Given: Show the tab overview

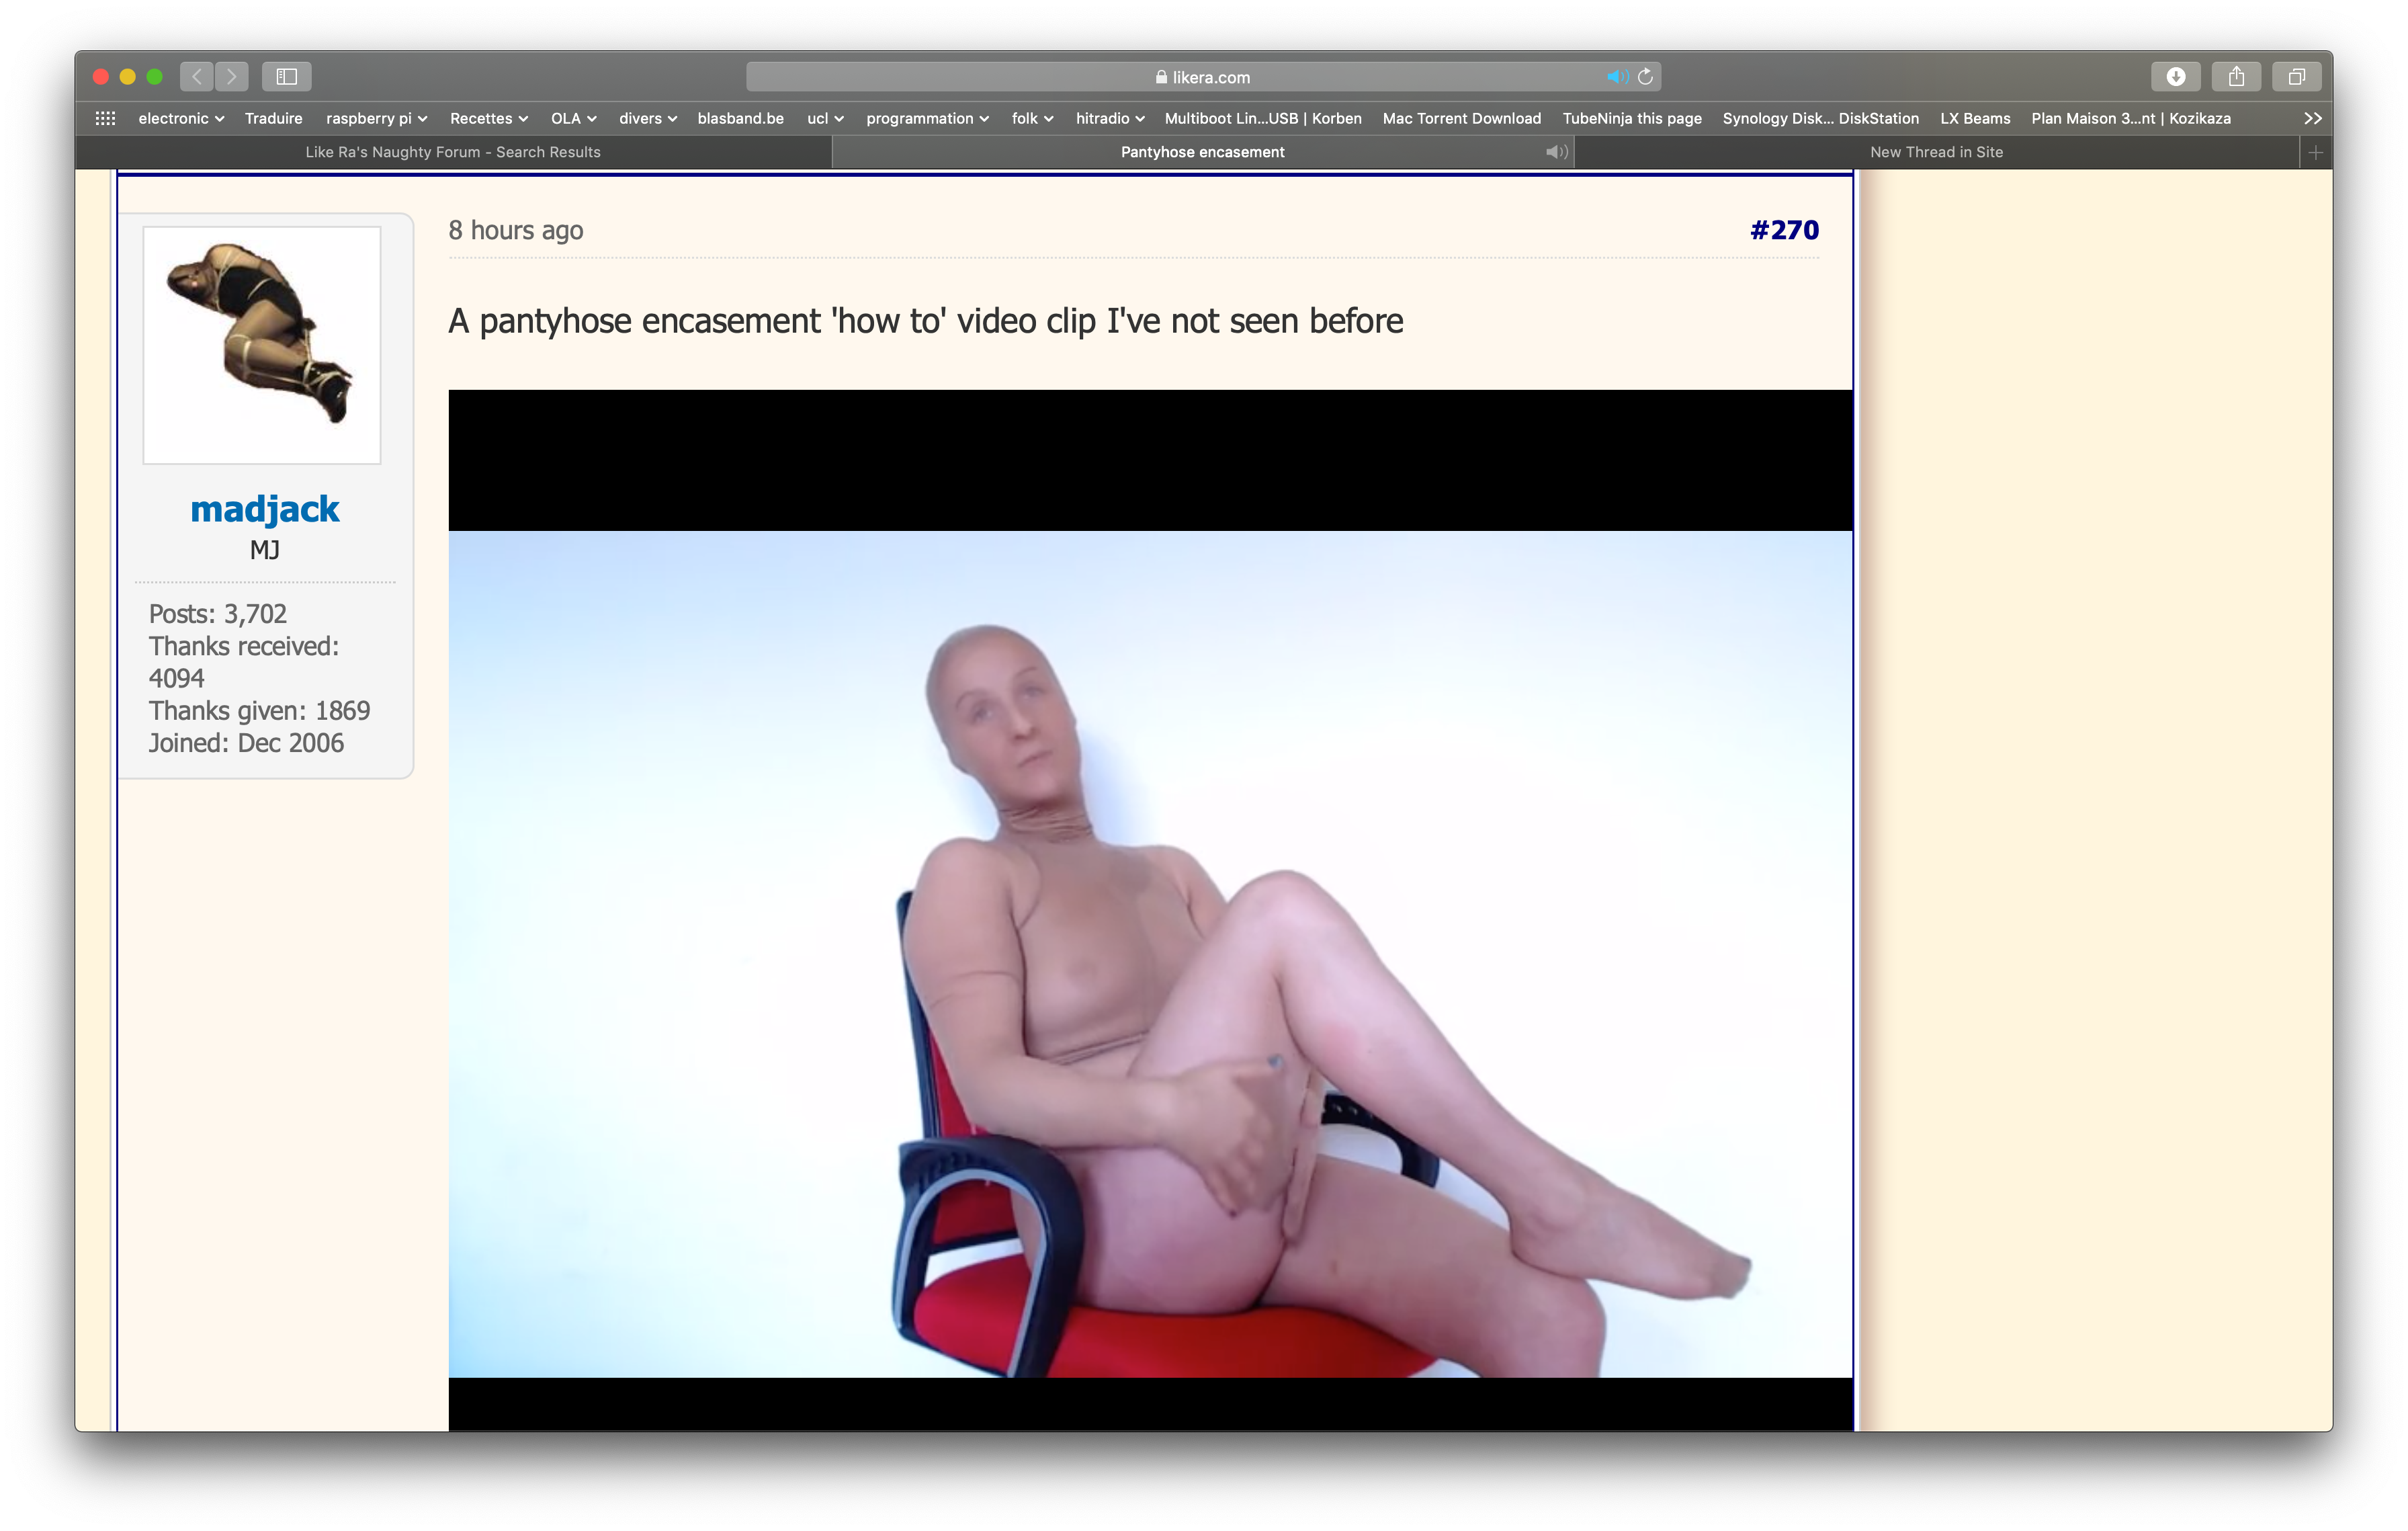Looking at the screenshot, I should click(2297, 76).
